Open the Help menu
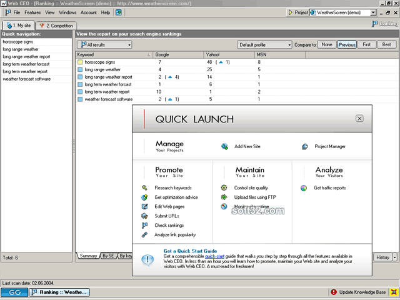 click(106, 12)
